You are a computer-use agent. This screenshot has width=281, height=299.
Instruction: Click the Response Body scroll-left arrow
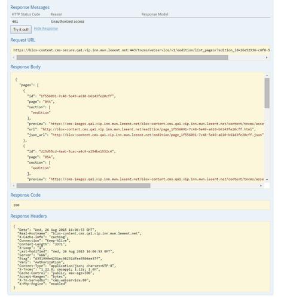point(14,185)
